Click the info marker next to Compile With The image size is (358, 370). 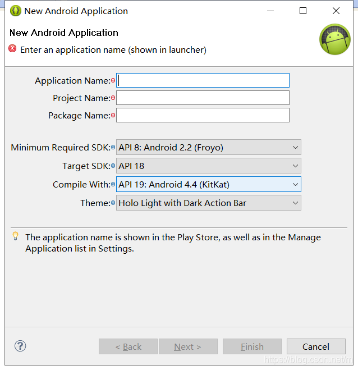click(113, 184)
